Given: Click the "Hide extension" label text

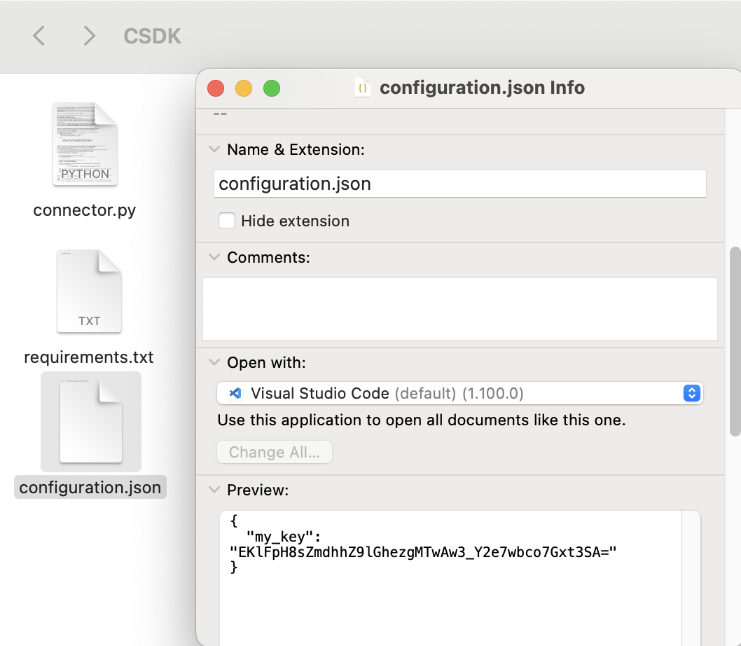Looking at the screenshot, I should (x=296, y=221).
